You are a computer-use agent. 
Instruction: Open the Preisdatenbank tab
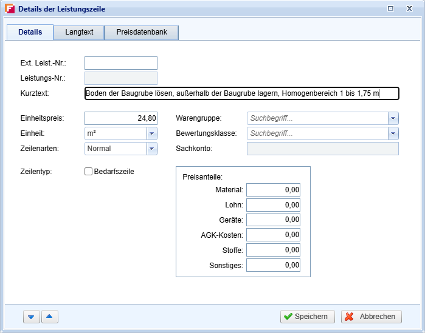[142, 32]
